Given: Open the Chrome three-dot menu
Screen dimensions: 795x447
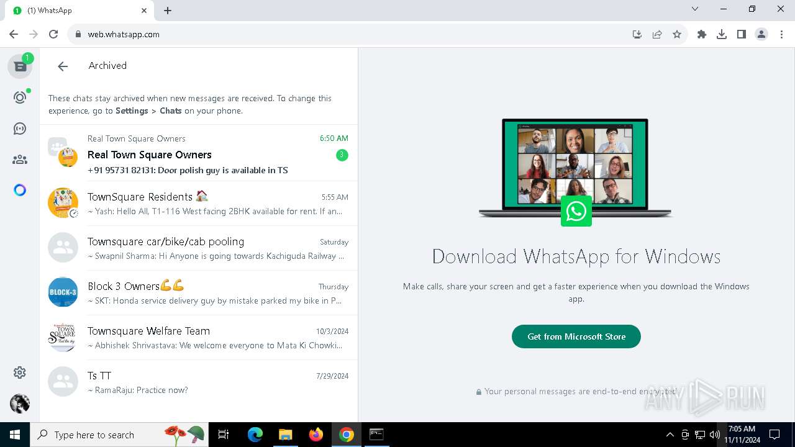Looking at the screenshot, I should point(781,35).
